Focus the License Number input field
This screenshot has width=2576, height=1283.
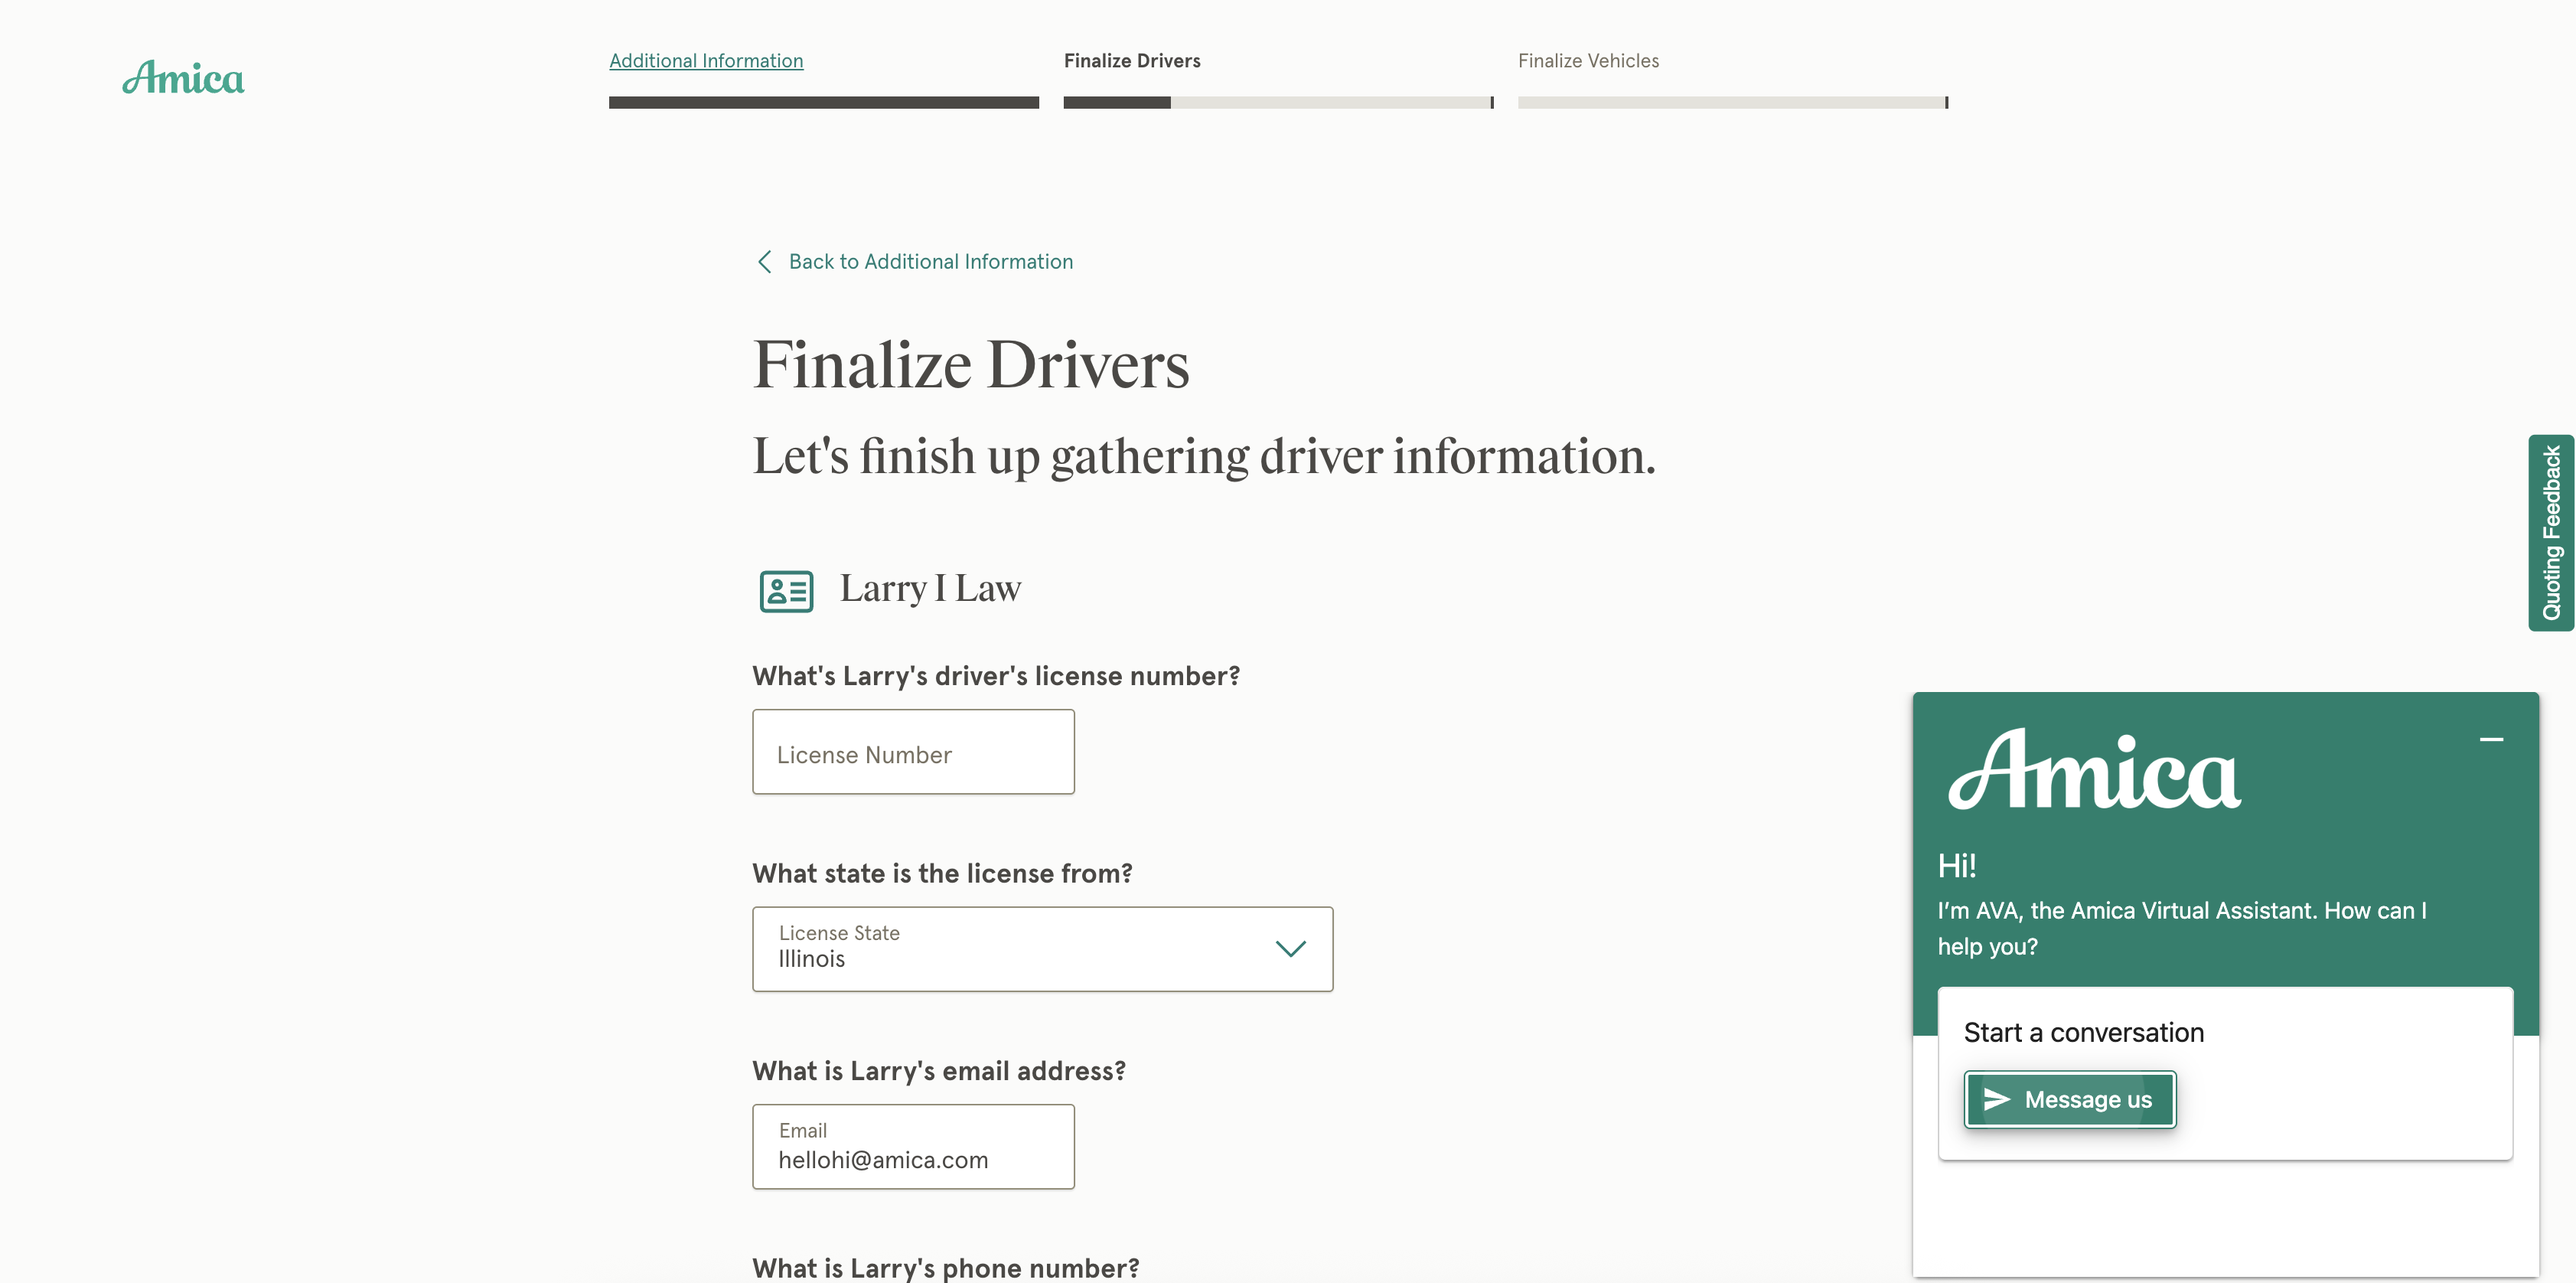(x=913, y=752)
